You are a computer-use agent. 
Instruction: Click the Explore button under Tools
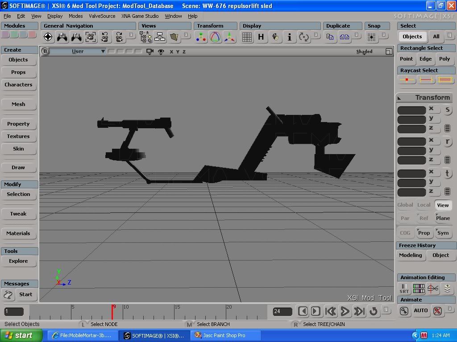(x=18, y=261)
